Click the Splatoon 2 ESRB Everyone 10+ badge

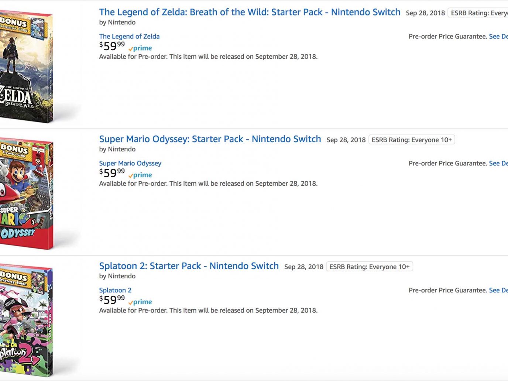point(370,267)
